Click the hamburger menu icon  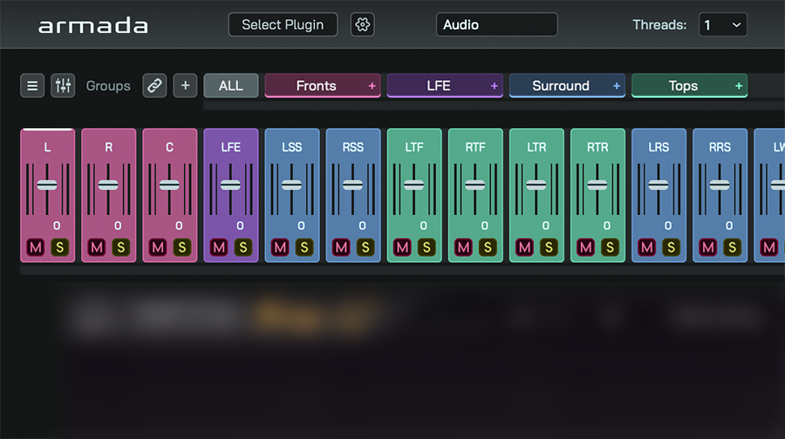[x=32, y=85]
